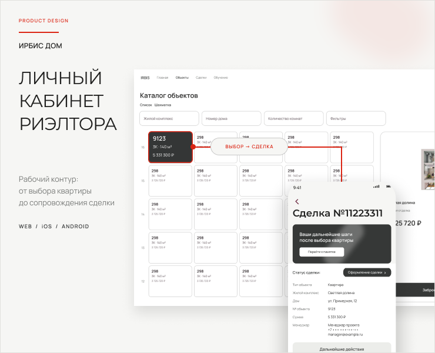Expand the Номер дома filter dropdown
435x353 pixels.
(232, 119)
